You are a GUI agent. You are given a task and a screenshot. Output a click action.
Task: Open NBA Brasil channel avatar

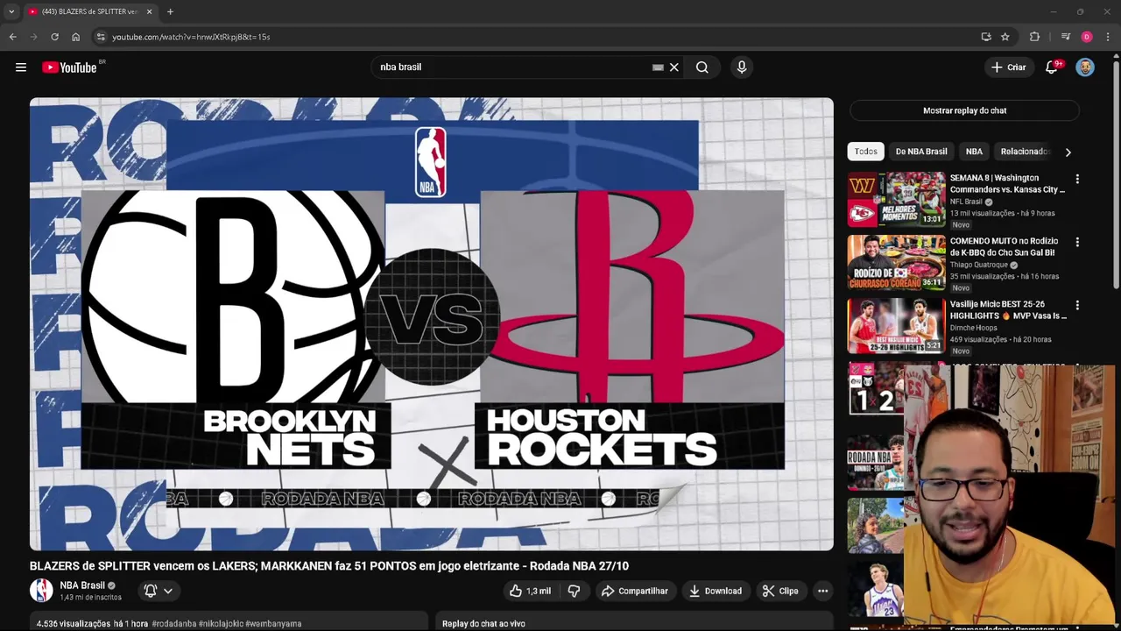click(x=41, y=591)
